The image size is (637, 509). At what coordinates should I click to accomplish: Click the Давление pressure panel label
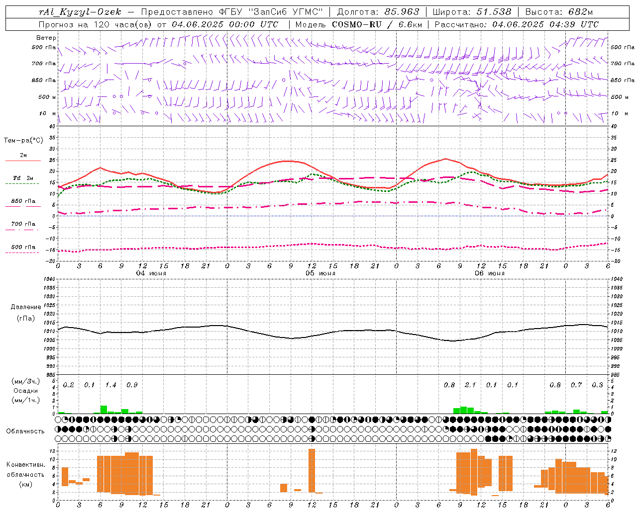(26, 307)
